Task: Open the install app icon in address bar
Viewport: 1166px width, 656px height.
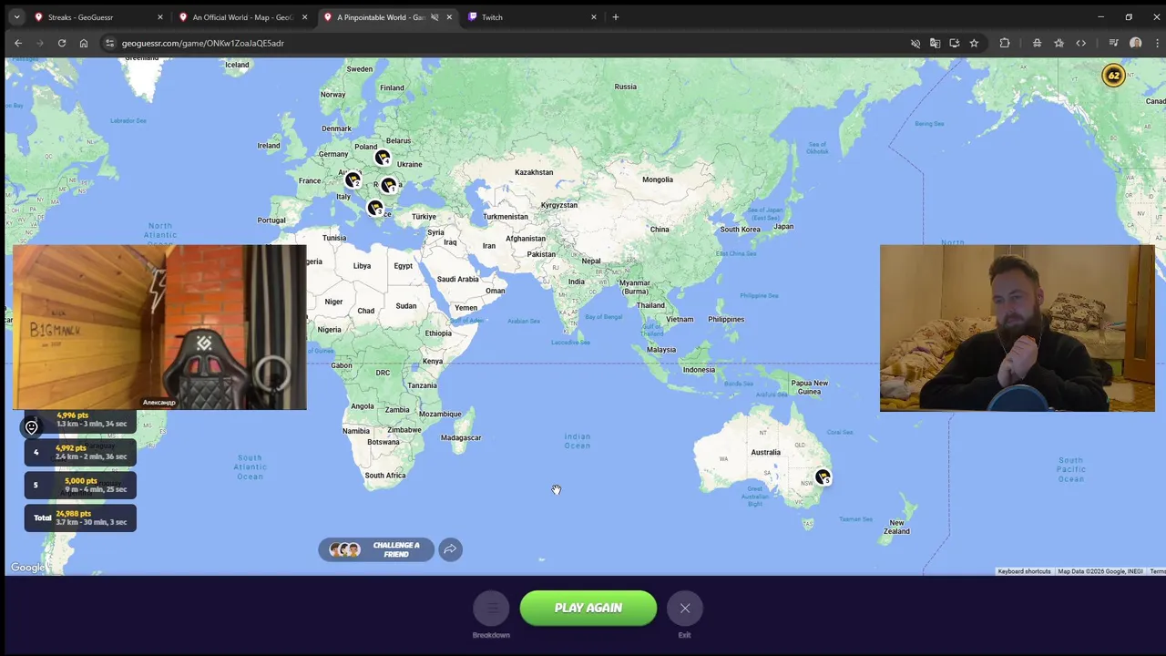Action: [x=954, y=43]
